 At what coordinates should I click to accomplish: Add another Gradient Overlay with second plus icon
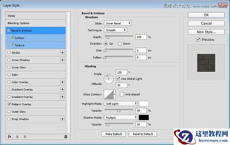[x=62, y=97]
